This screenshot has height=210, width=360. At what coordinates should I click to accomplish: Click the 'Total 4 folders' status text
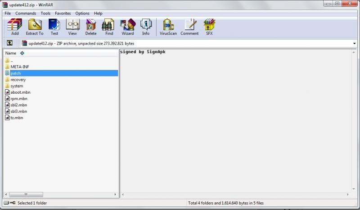[226, 203]
